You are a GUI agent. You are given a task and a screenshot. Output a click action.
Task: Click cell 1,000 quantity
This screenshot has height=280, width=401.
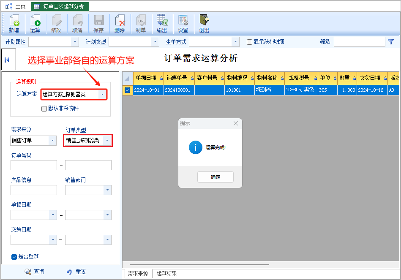[347, 90]
